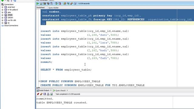The height and width of the screenshot is (109, 194).
Task: Collapse the DROP PUBLIC SYNONYM code block
Action: pos(39,81)
